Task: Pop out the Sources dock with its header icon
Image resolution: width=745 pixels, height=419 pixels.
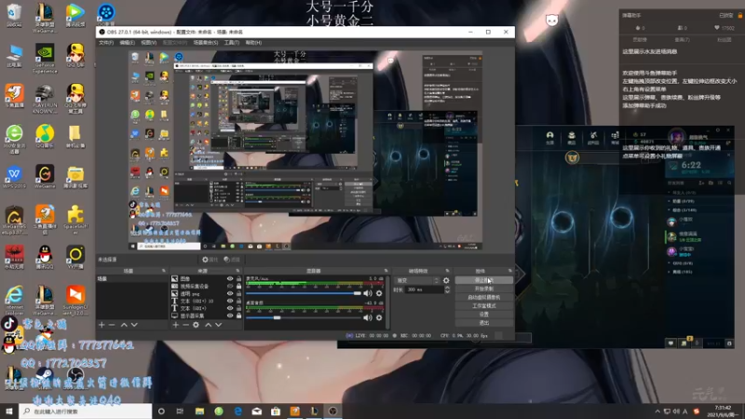Action: coord(237,271)
